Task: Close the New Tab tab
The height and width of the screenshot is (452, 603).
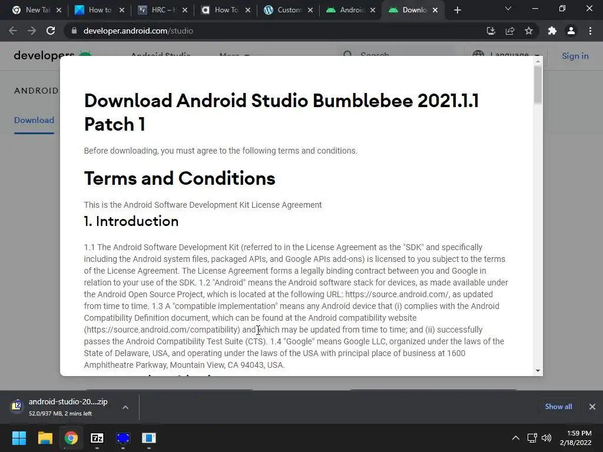Action: point(59,10)
